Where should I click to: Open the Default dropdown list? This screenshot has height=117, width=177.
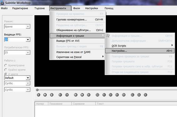pyautogui.click(x=17, y=78)
